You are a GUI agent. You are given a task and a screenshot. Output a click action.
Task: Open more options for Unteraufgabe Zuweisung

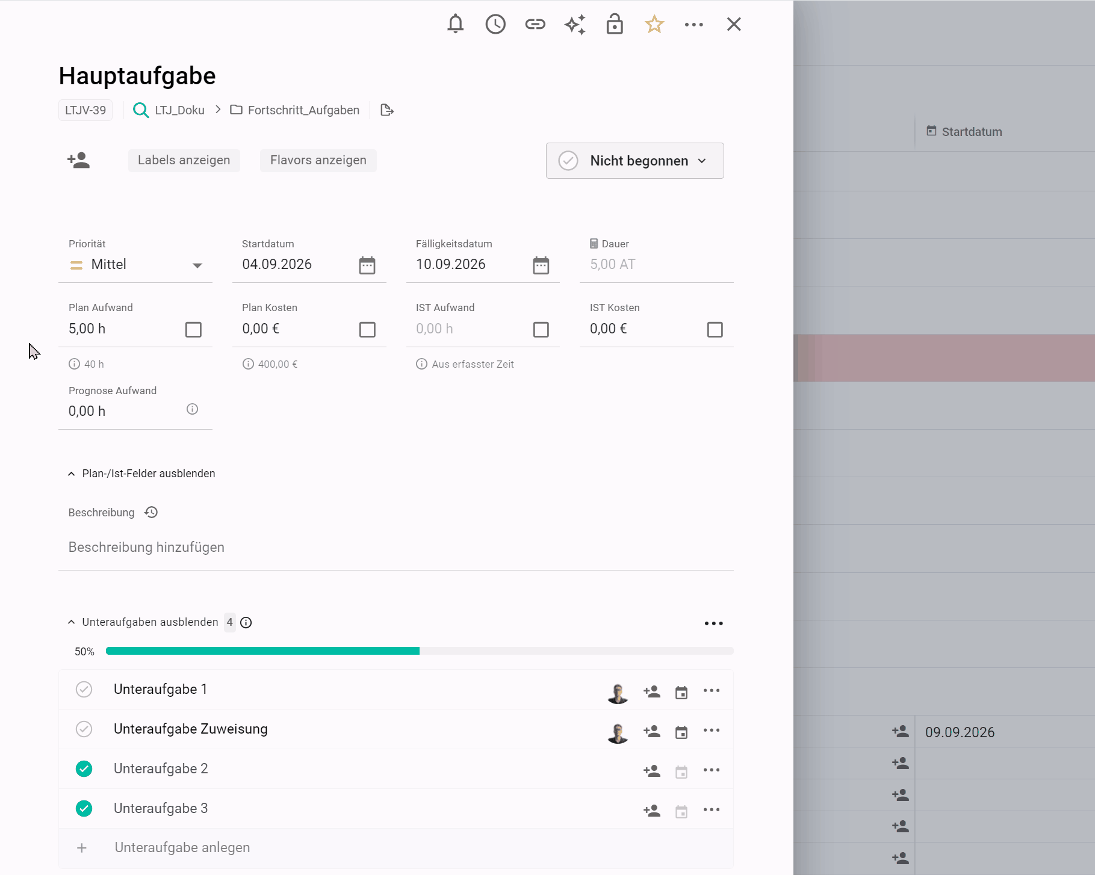coord(712,730)
